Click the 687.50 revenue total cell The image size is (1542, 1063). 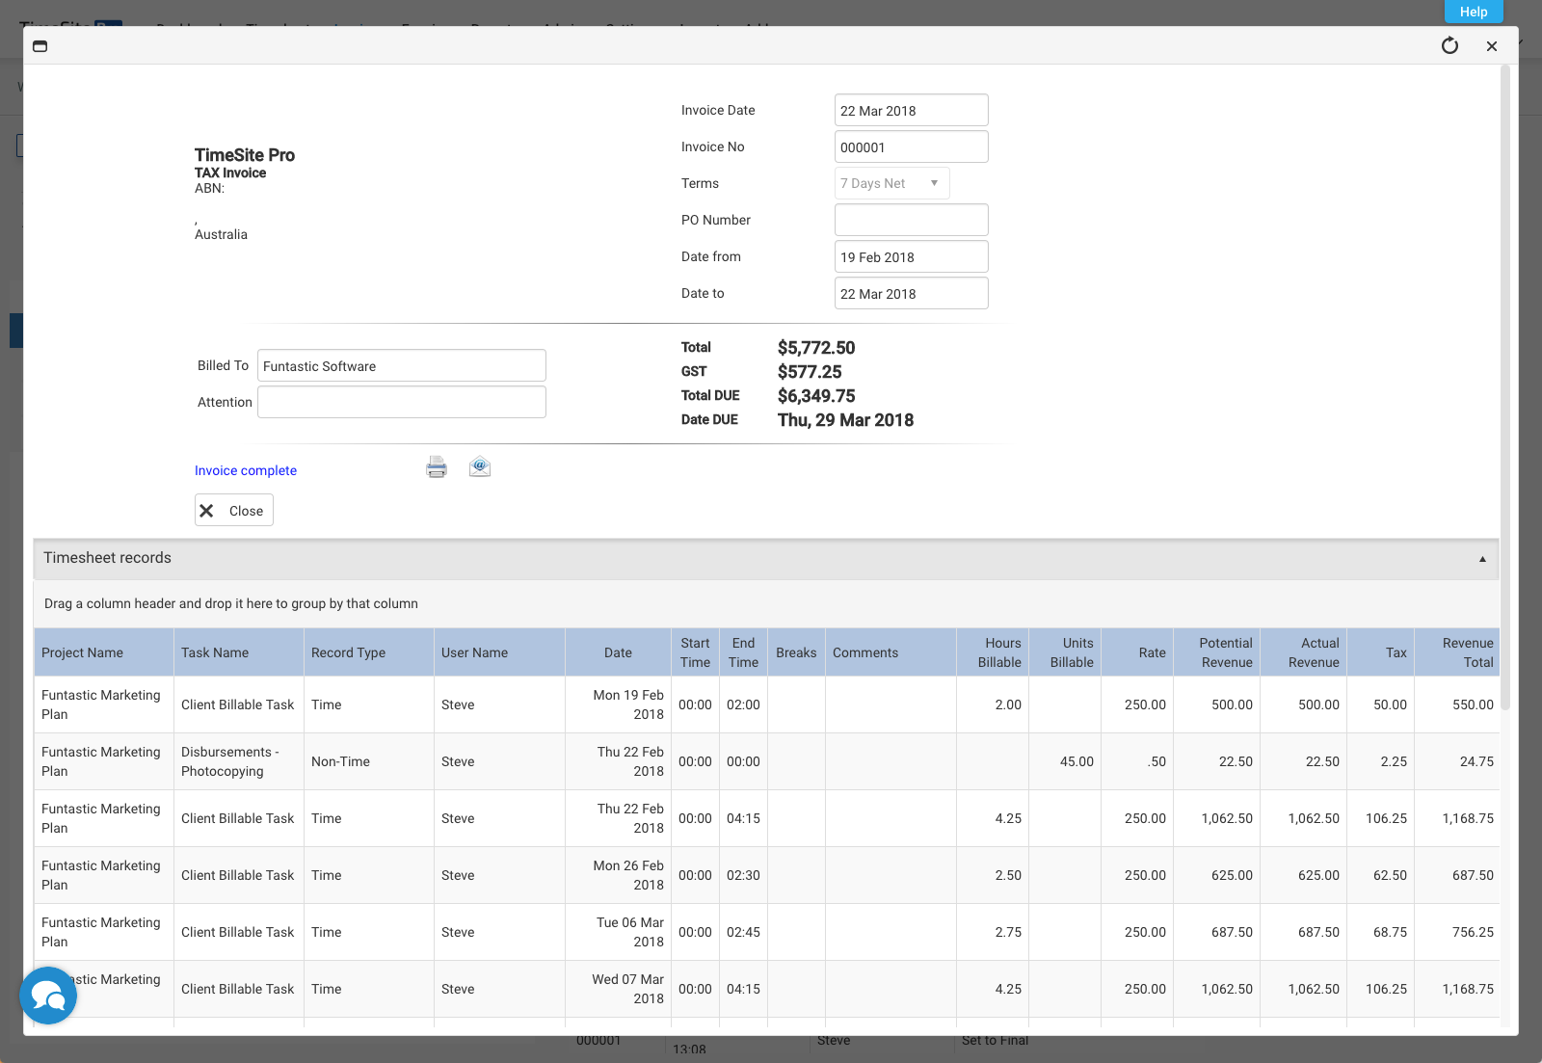(1457, 875)
